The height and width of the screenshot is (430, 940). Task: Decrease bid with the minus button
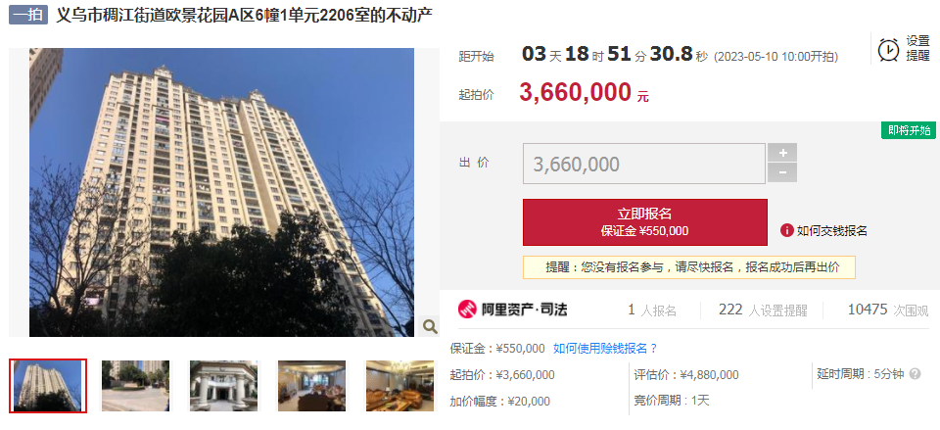pos(782,172)
